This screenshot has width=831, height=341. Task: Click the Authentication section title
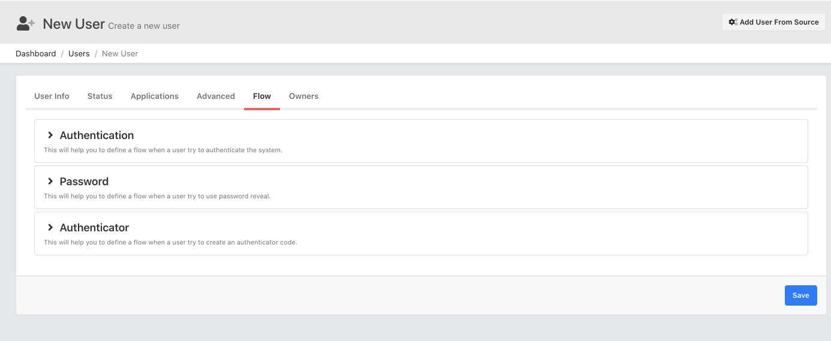point(97,135)
